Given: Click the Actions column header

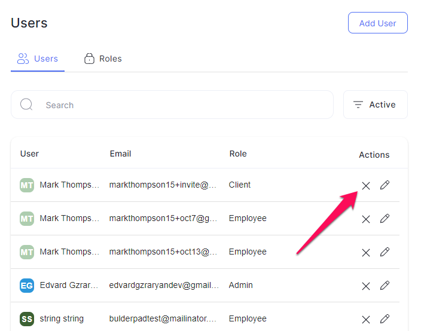Looking at the screenshot, I should point(374,155).
